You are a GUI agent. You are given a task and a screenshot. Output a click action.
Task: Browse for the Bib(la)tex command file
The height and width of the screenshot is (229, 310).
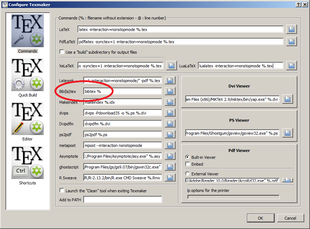pos(170,91)
